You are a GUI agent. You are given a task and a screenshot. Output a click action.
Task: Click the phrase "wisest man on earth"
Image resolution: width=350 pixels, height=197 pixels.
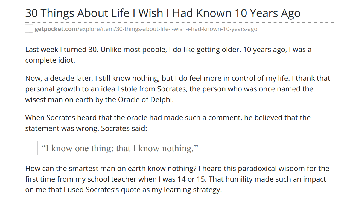click(x=59, y=99)
